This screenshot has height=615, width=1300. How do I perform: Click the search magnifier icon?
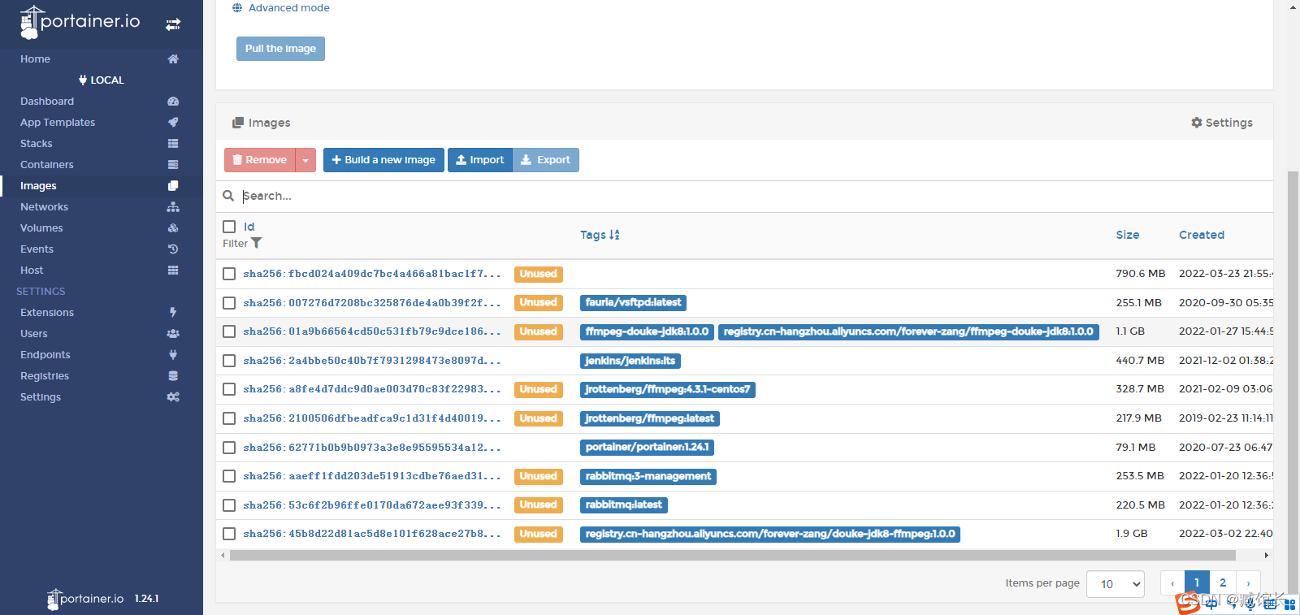pos(228,196)
